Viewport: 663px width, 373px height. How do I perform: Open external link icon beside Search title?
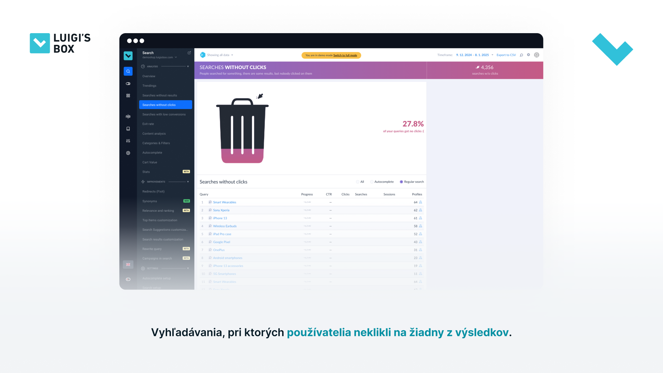(189, 53)
